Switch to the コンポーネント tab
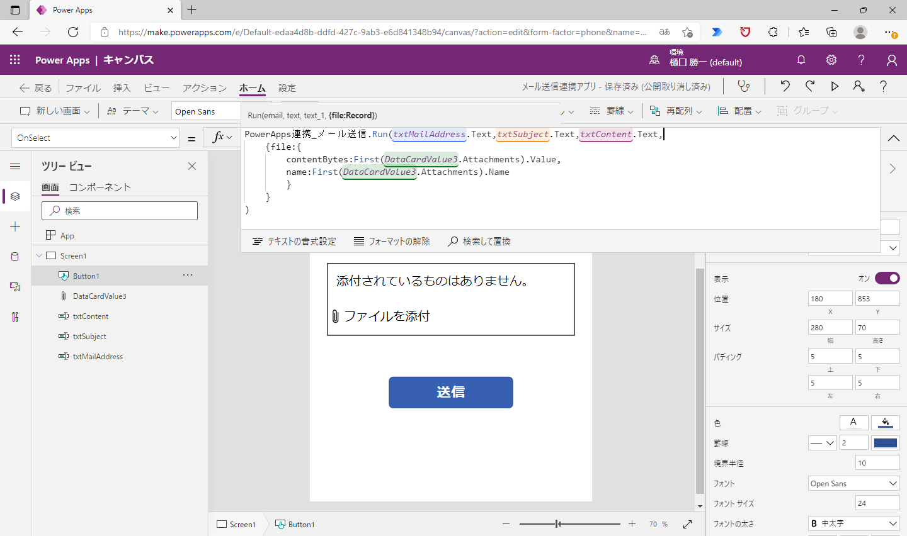This screenshot has width=907, height=536. 100,187
